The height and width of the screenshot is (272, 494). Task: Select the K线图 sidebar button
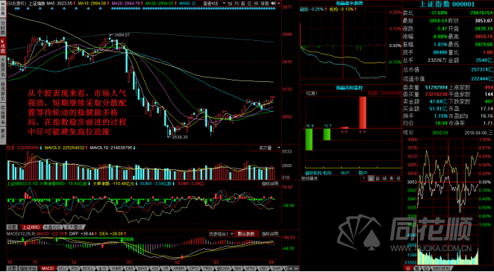[x=3, y=45]
